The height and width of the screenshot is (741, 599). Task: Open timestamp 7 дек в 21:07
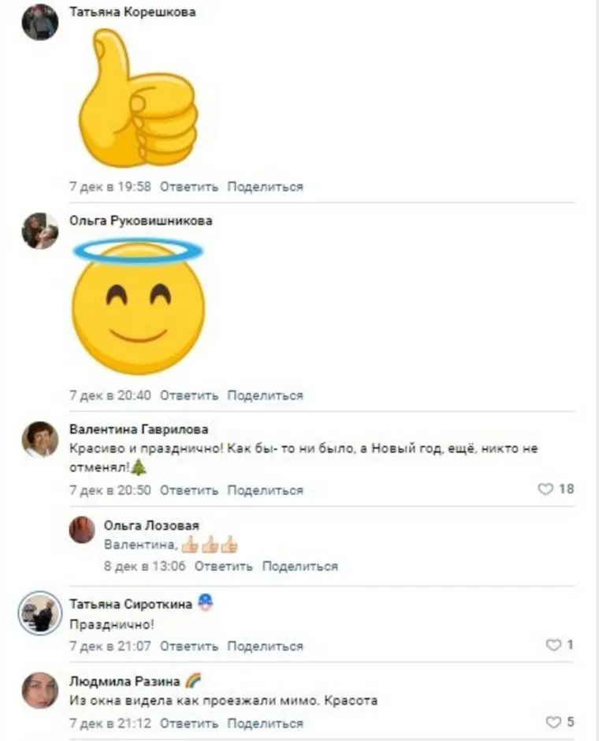110,646
